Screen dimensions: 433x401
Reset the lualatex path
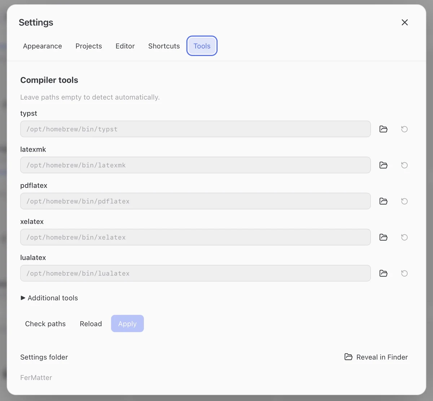pyautogui.click(x=404, y=274)
